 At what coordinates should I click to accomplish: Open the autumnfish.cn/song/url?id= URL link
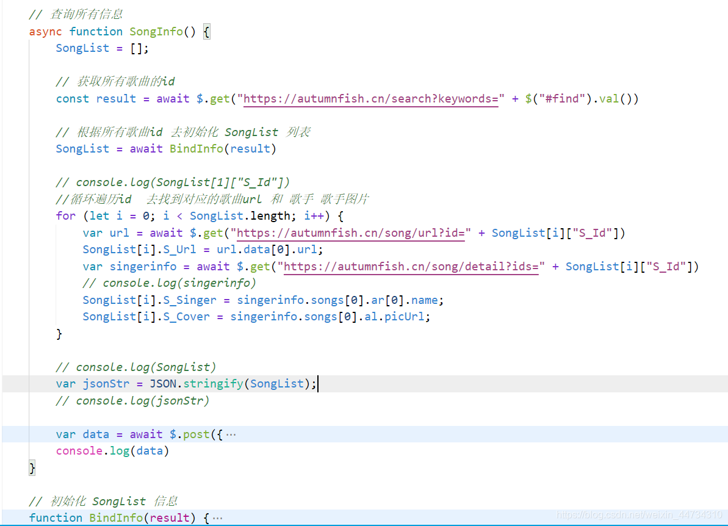pos(350,232)
